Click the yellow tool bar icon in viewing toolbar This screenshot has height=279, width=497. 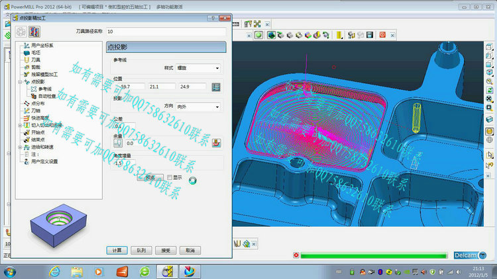[339, 35]
